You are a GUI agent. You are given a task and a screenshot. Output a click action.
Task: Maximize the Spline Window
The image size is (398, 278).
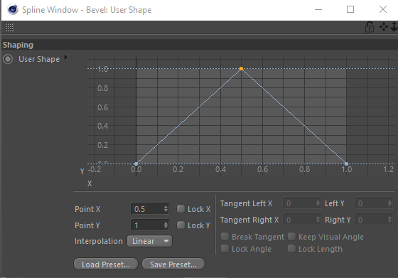(x=350, y=9)
